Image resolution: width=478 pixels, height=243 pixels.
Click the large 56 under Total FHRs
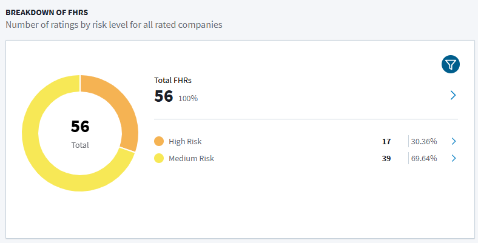(x=164, y=96)
